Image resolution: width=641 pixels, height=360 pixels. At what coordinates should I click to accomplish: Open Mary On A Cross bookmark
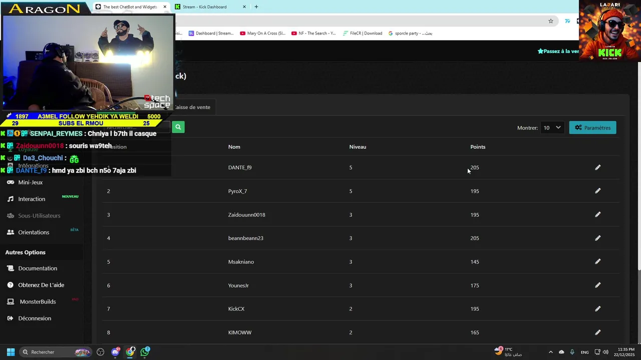point(262,33)
